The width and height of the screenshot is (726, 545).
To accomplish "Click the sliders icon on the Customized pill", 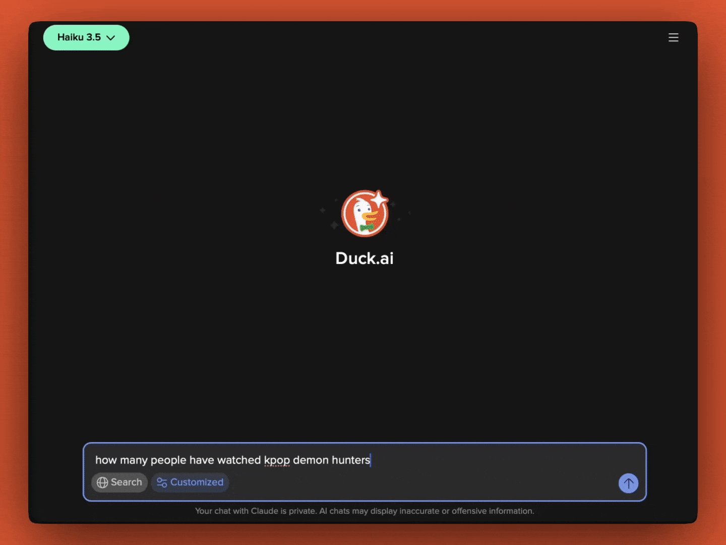I will tap(161, 482).
